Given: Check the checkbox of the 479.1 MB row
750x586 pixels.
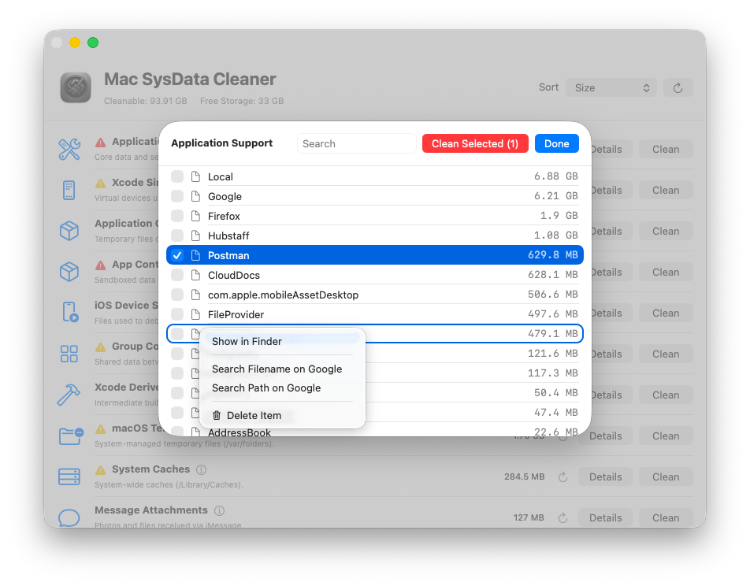Looking at the screenshot, I should [177, 334].
